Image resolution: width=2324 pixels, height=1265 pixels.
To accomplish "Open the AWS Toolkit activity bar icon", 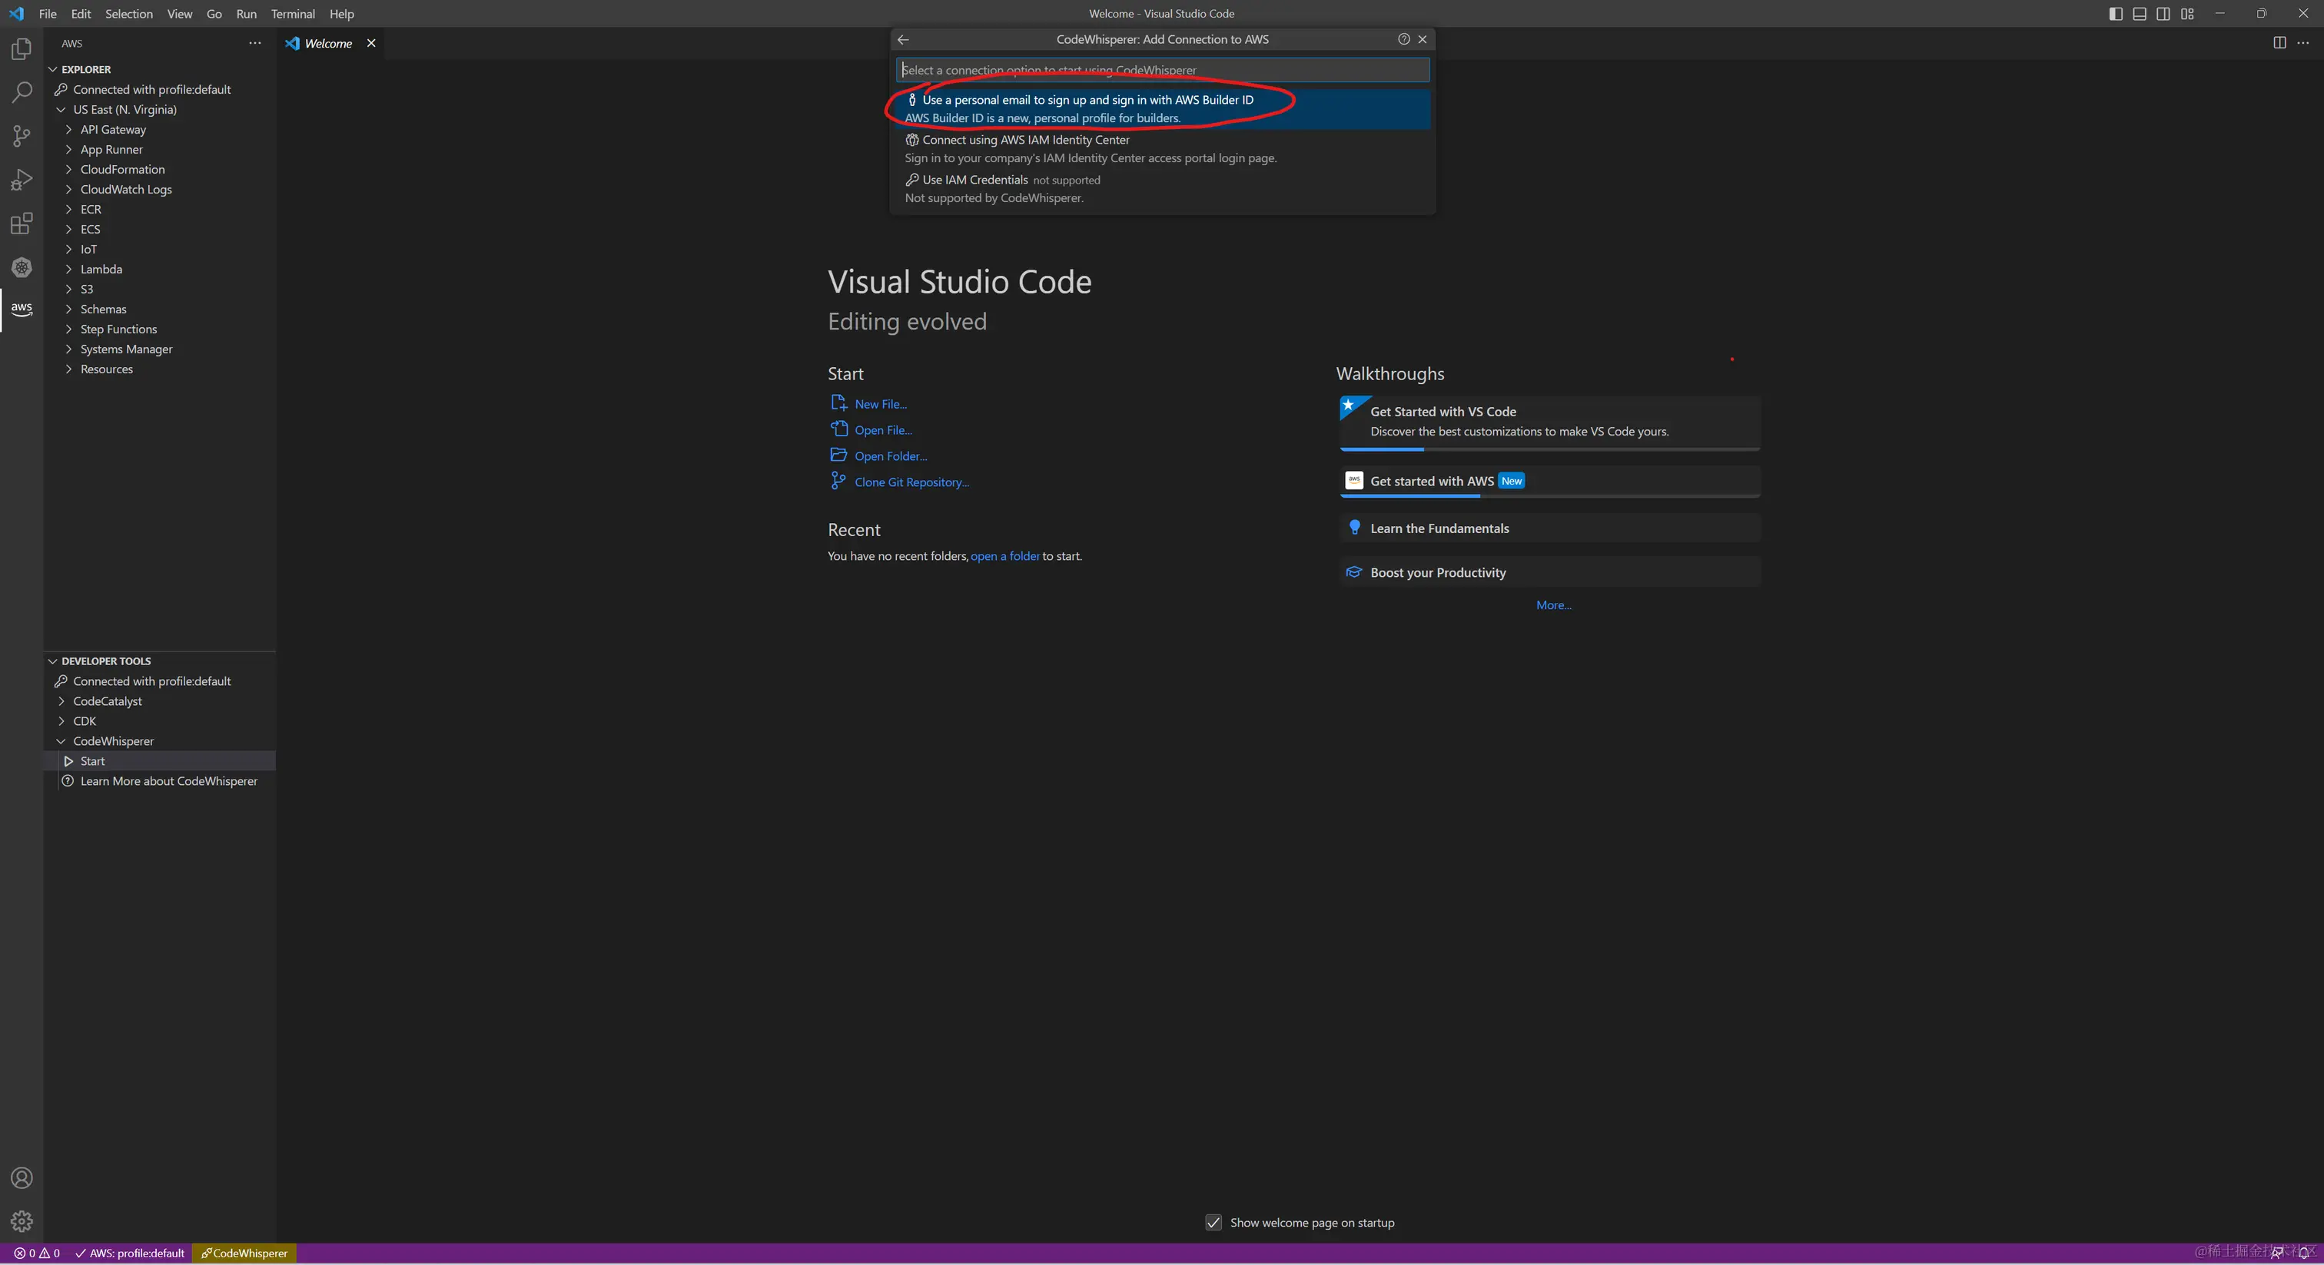I will tap(22, 310).
